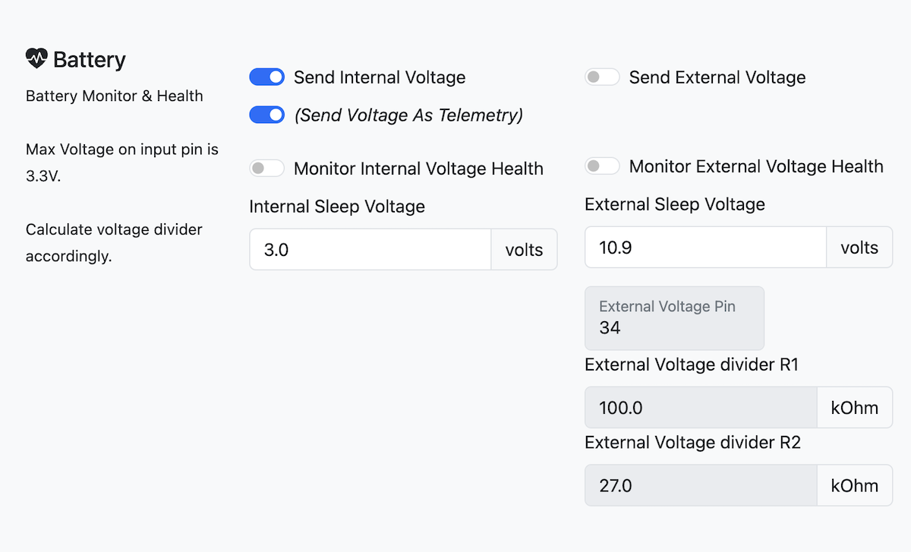Click the "Battery Monitor & Health" subtitle
911x552 pixels.
[115, 96]
